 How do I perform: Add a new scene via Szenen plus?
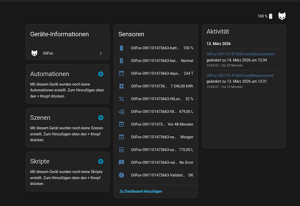pos(101,118)
